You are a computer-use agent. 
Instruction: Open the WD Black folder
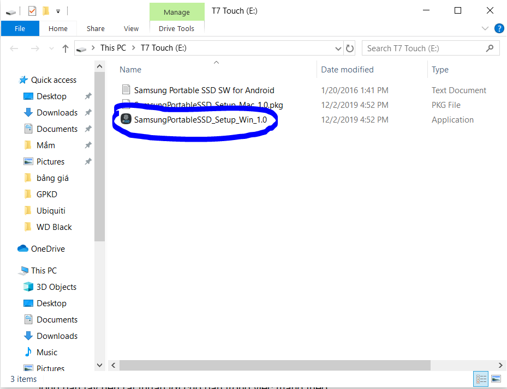tap(54, 227)
